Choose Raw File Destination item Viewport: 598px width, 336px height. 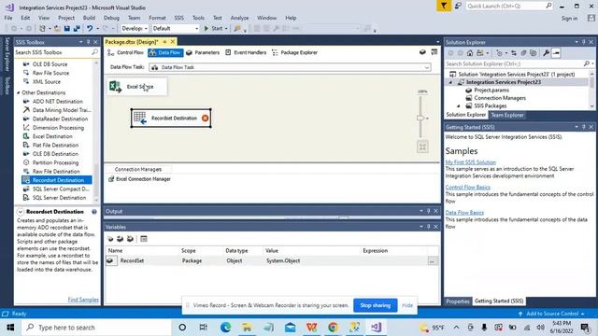coord(56,172)
